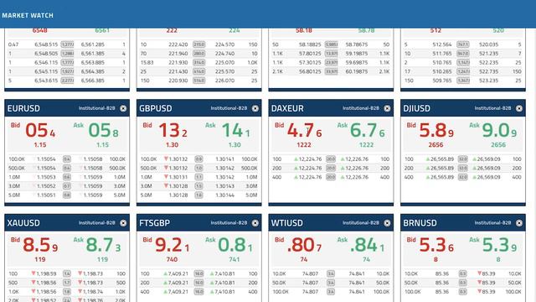Click DAXEUR 400 row ask 12,226.76
Screen dimensions: 536x302
[358, 177]
